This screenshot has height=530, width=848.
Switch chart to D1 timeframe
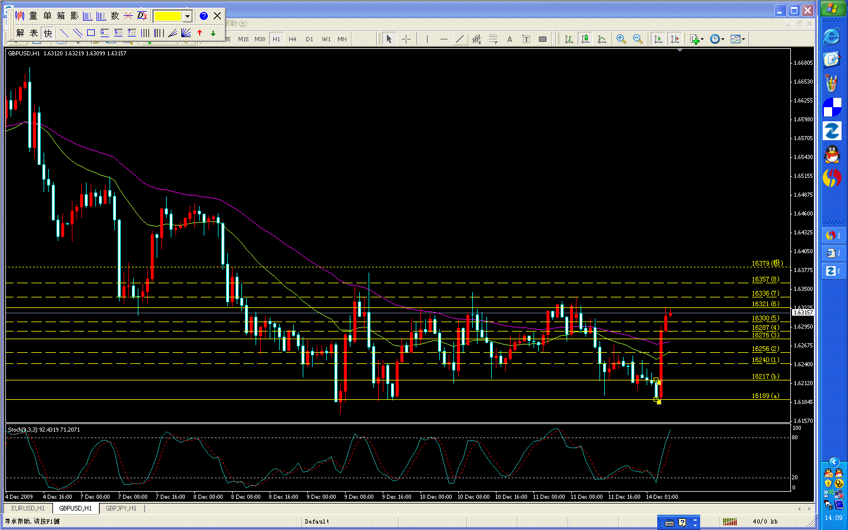[309, 39]
